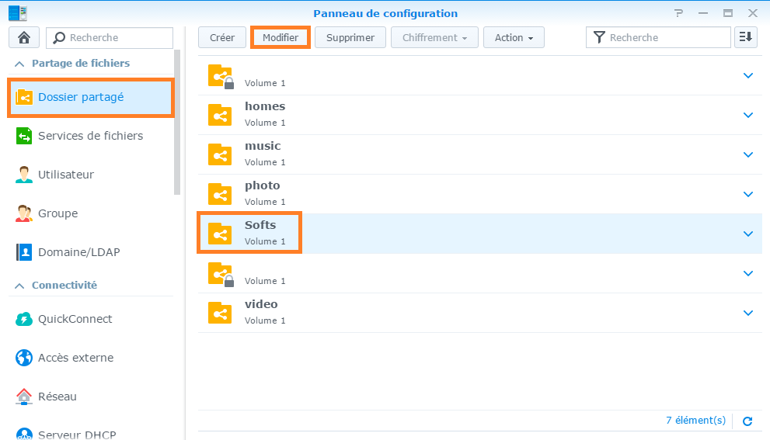
Task: Open QuickConnect settings
Action: pos(75,319)
